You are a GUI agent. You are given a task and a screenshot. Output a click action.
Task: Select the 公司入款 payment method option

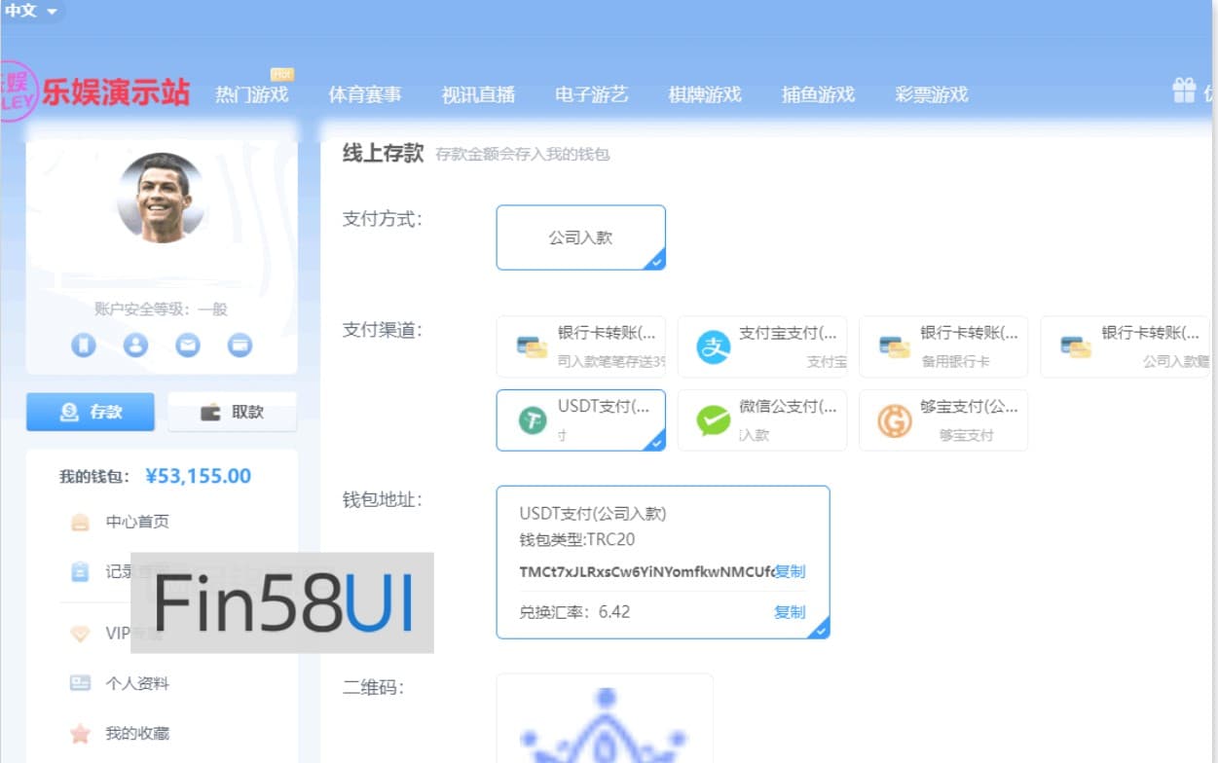click(580, 237)
